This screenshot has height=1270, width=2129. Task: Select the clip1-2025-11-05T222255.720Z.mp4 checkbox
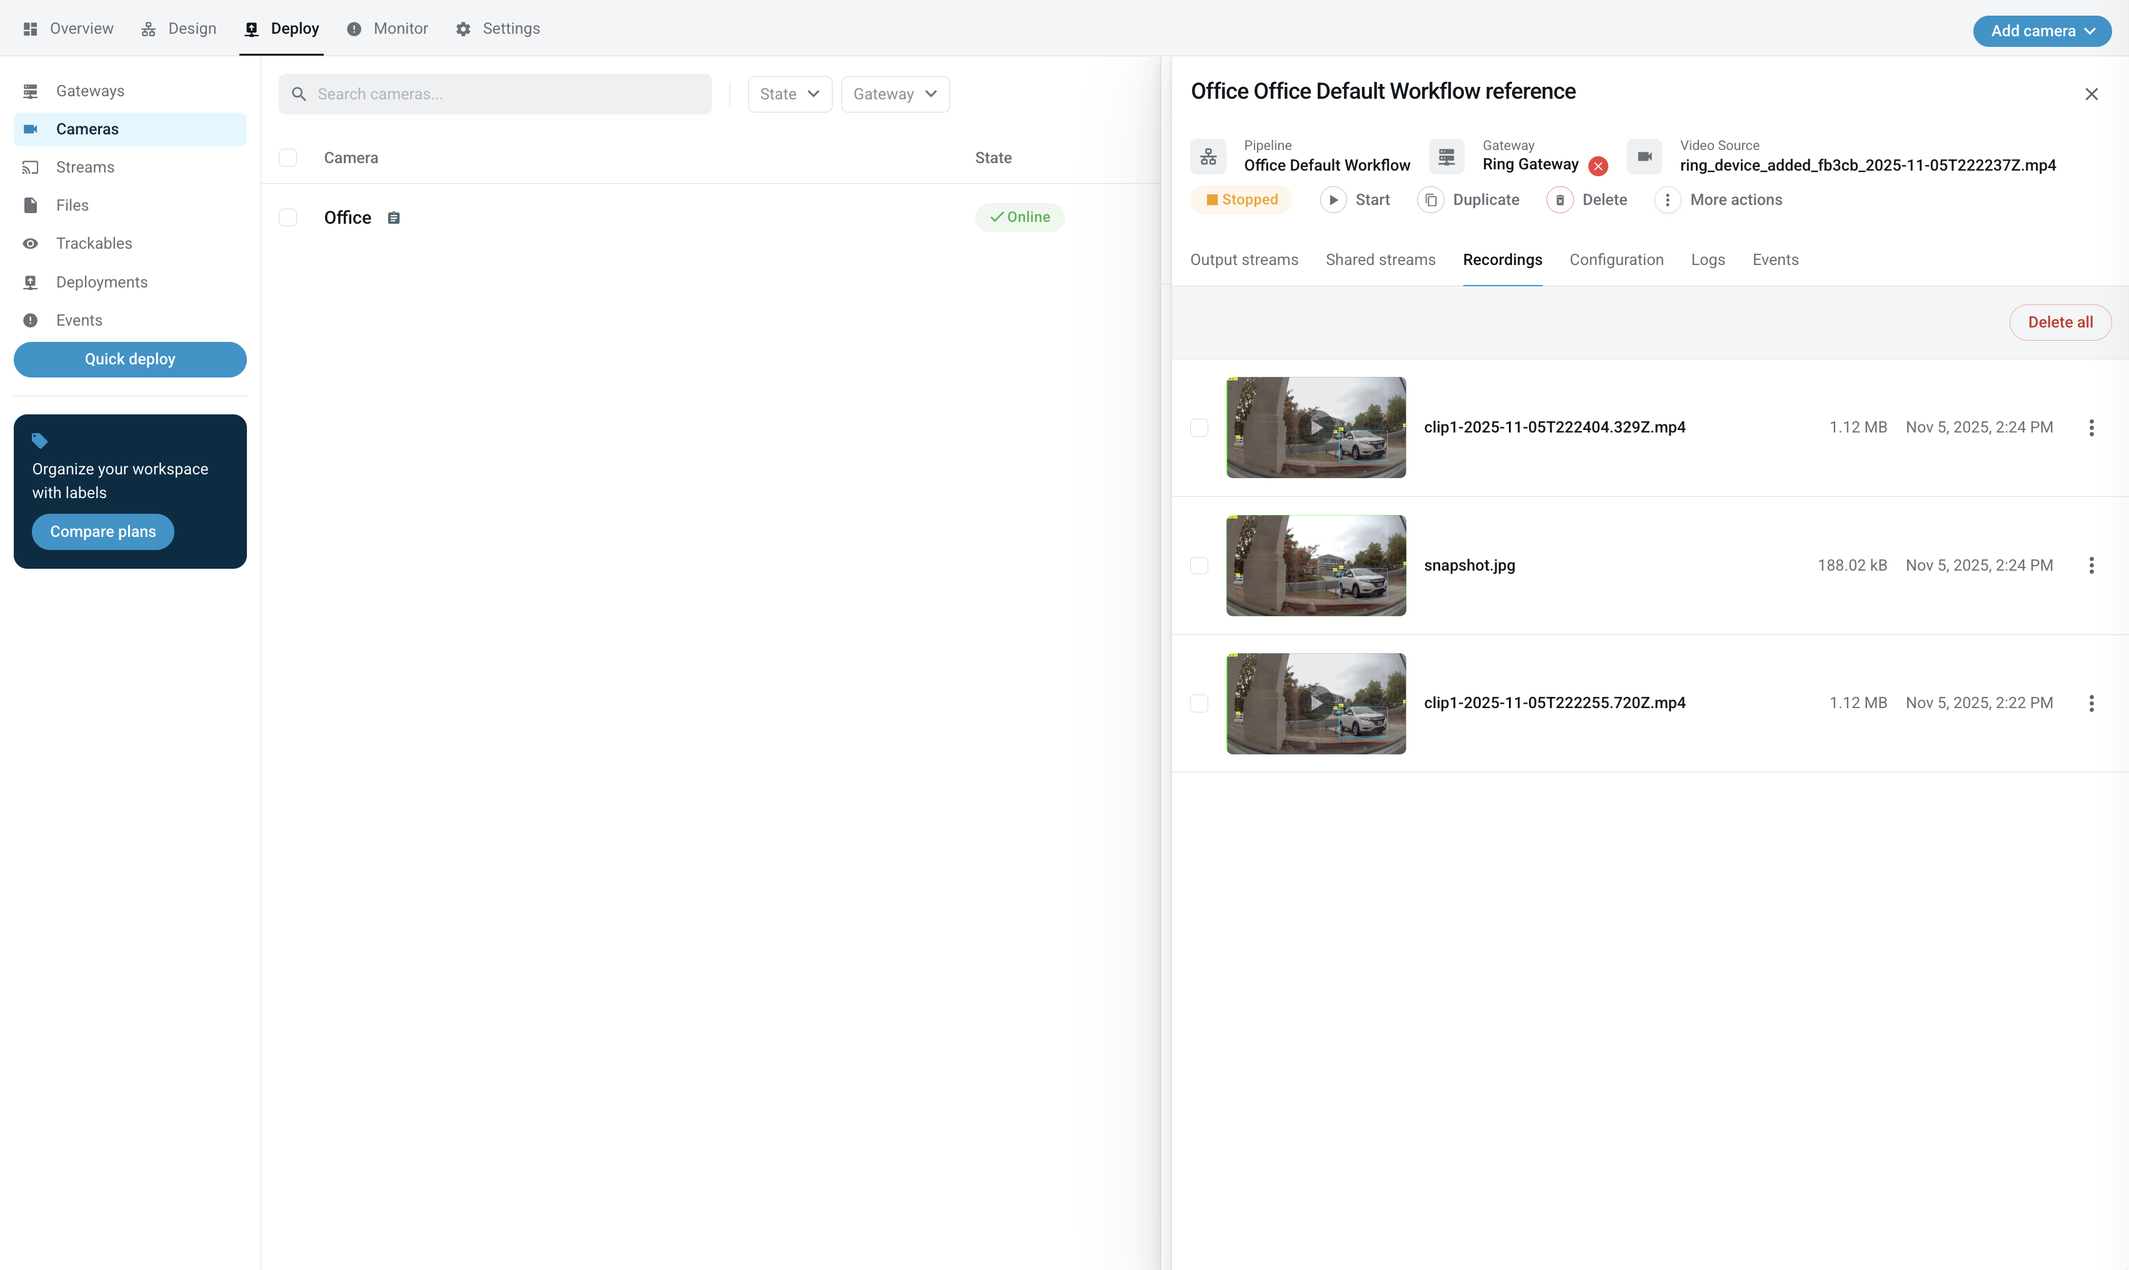click(1199, 702)
